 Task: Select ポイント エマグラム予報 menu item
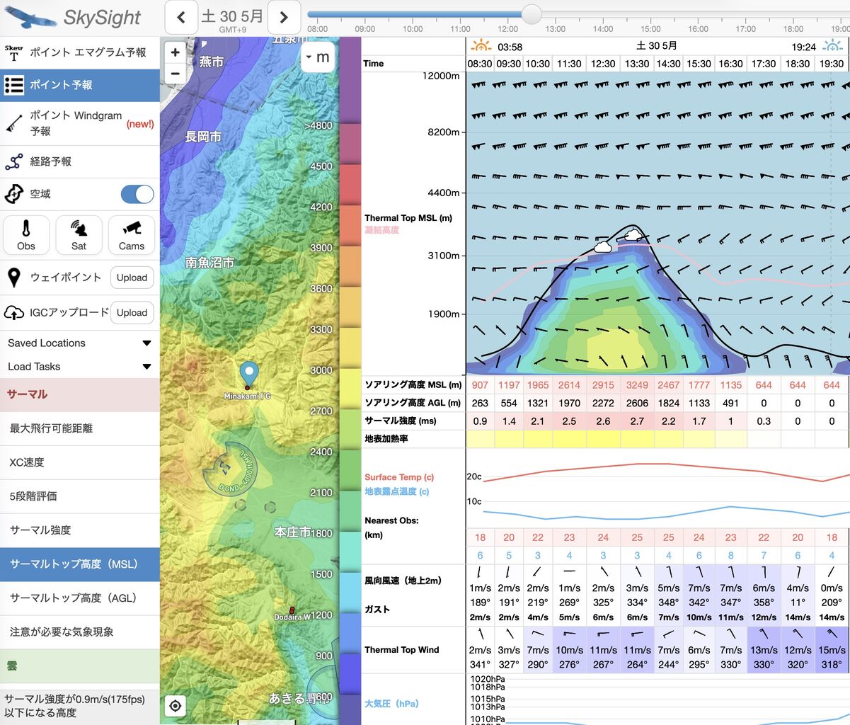tap(80, 53)
